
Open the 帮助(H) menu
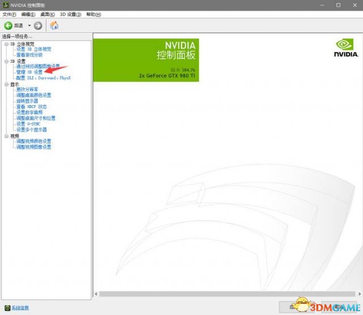pos(94,14)
